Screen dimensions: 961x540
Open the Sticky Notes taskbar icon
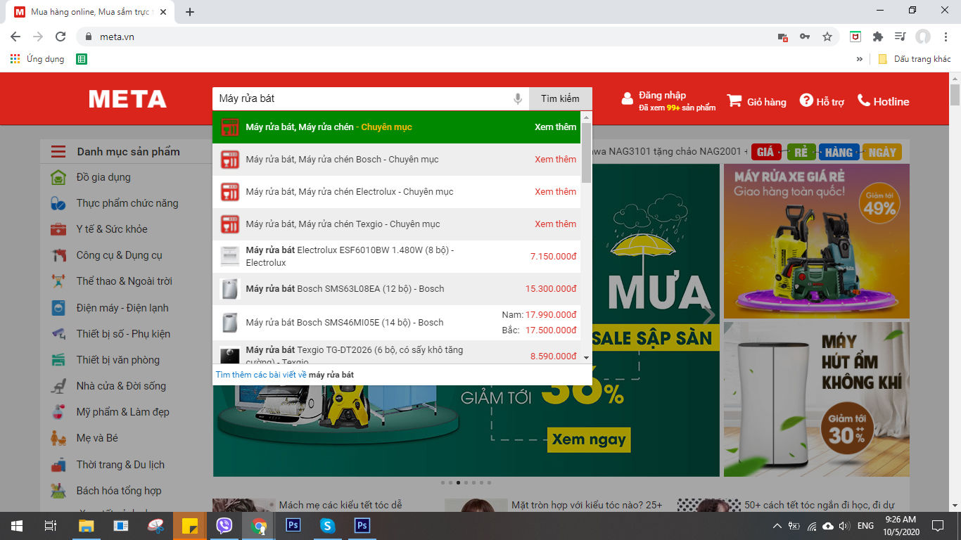coord(190,525)
